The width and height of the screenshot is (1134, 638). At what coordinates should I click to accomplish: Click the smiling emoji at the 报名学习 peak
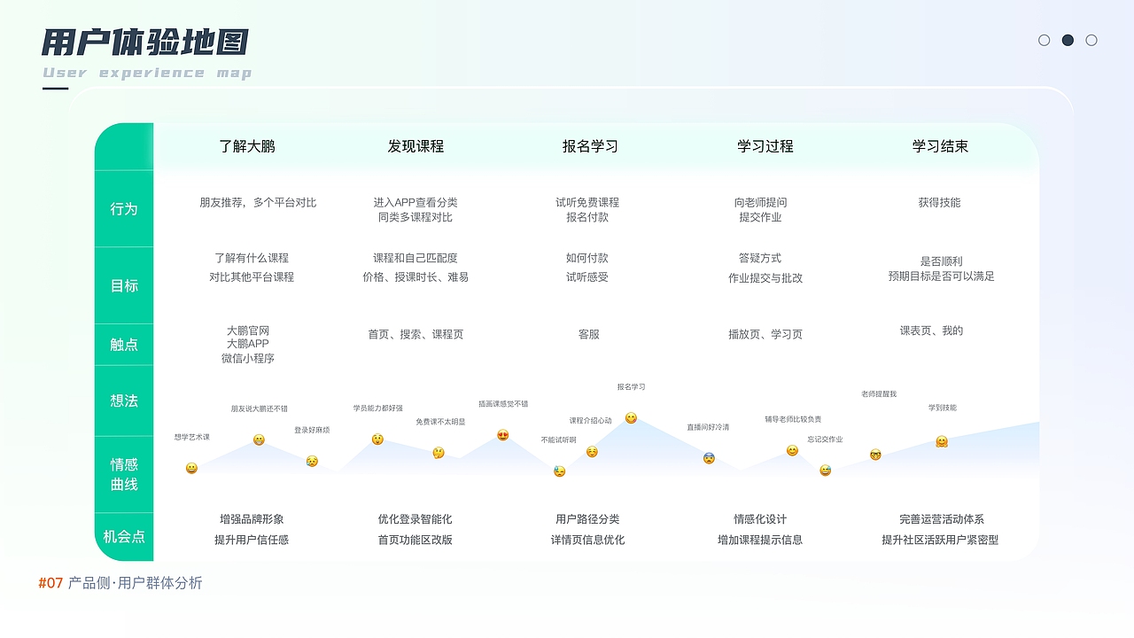click(x=631, y=417)
